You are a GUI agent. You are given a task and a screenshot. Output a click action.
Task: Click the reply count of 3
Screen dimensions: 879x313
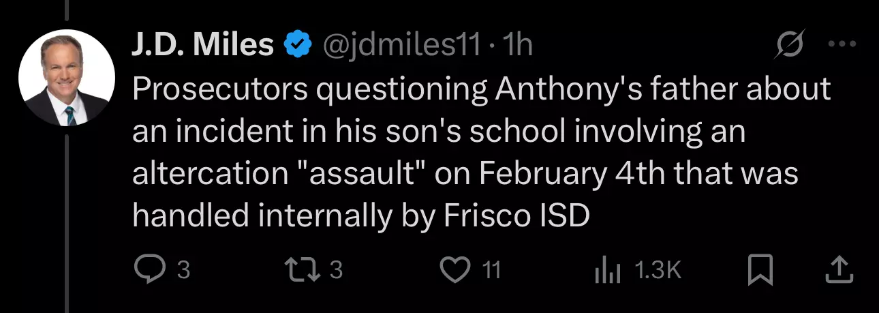(183, 271)
